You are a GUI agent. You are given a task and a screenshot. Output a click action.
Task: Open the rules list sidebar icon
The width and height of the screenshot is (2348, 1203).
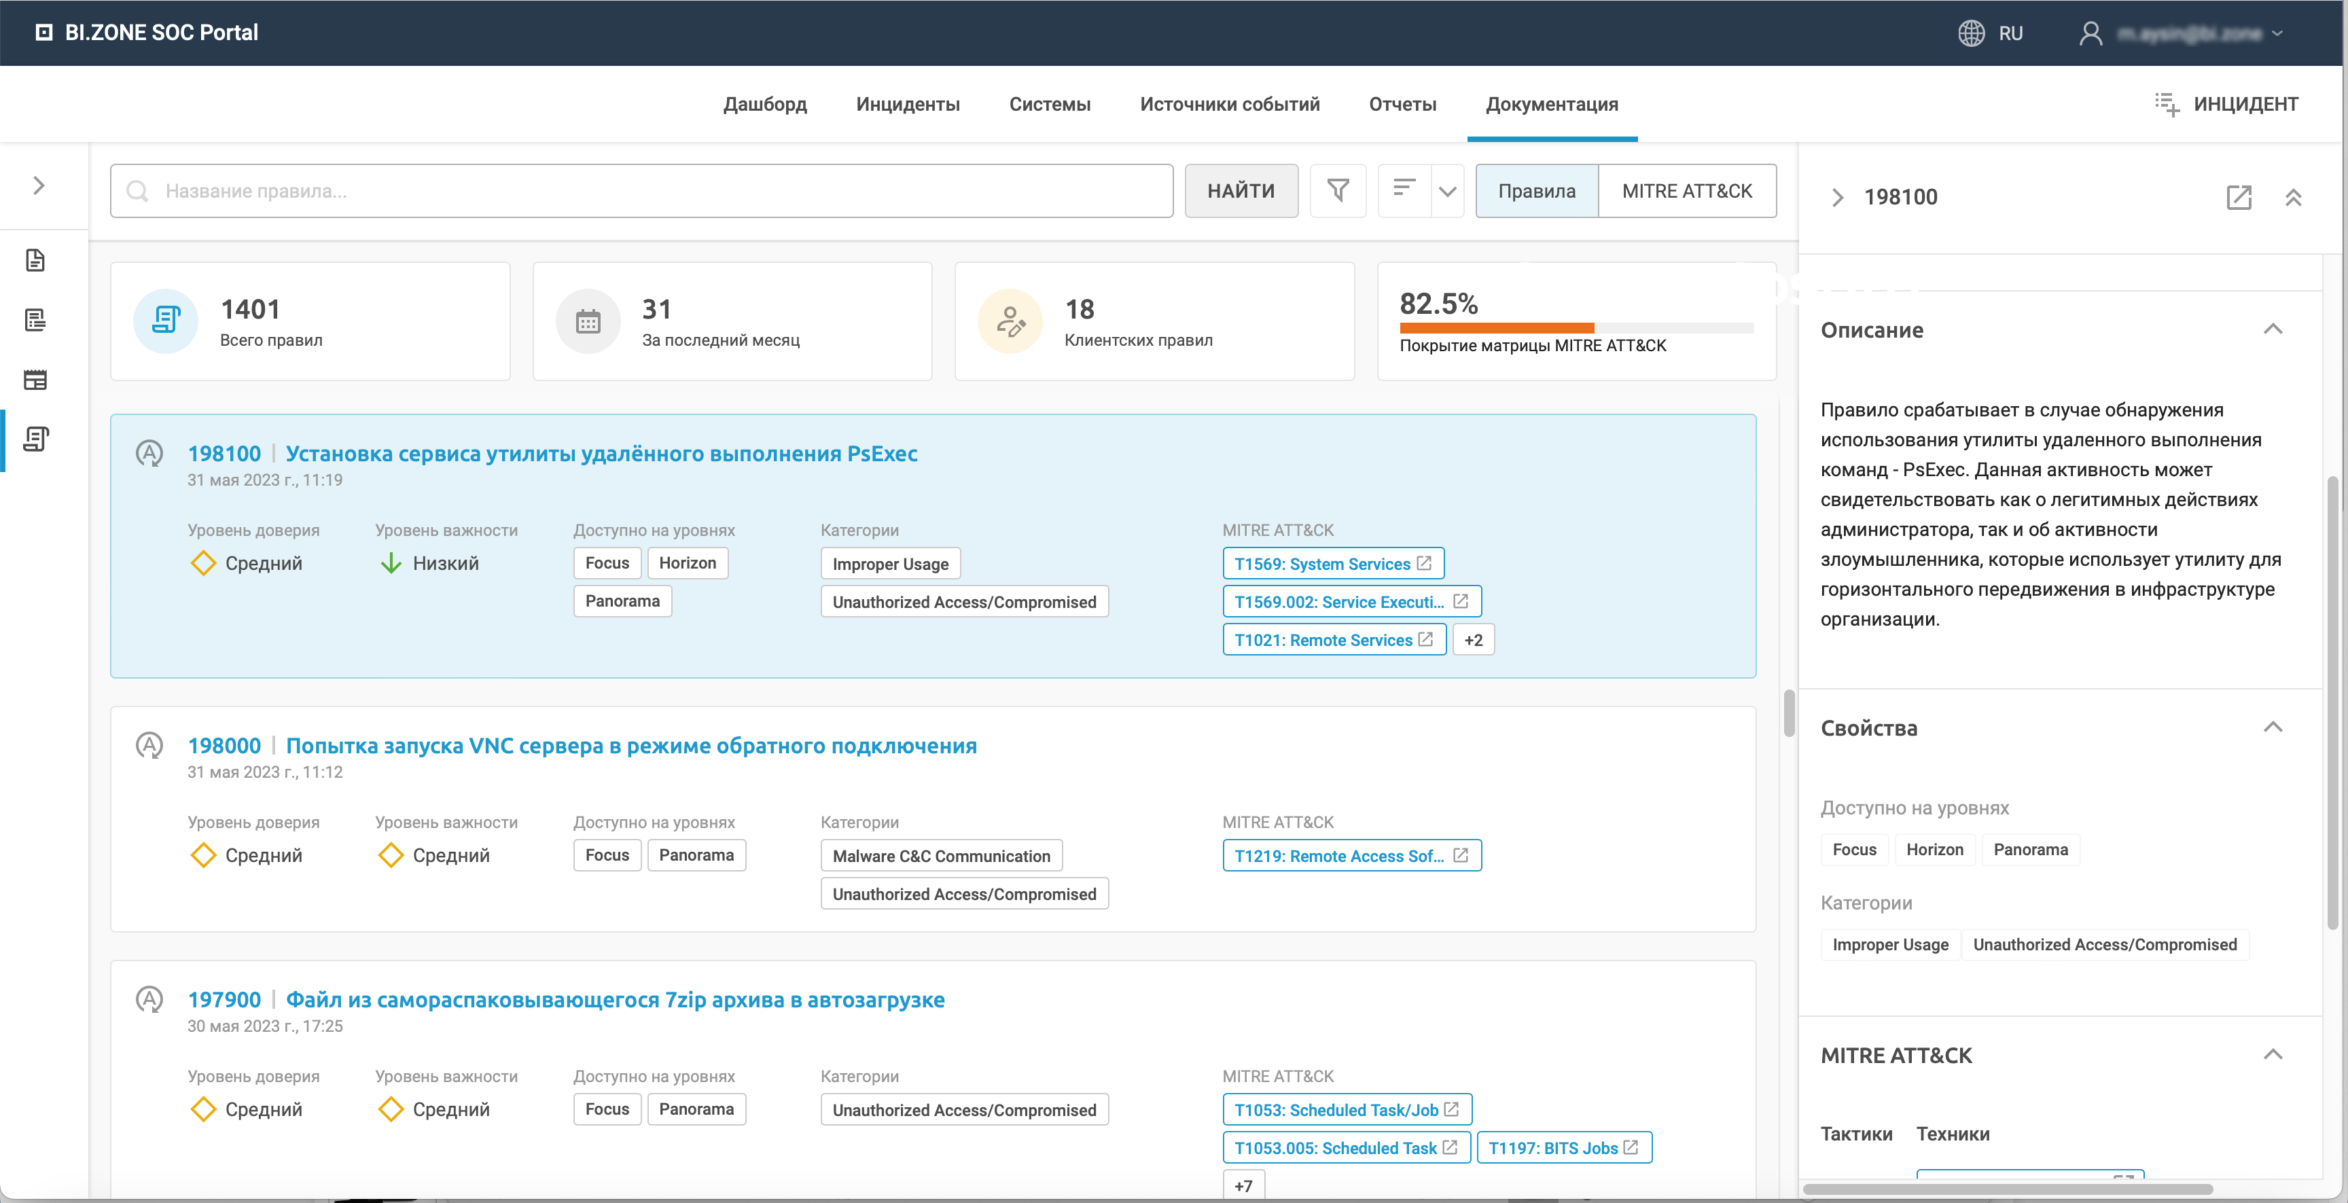[x=35, y=440]
